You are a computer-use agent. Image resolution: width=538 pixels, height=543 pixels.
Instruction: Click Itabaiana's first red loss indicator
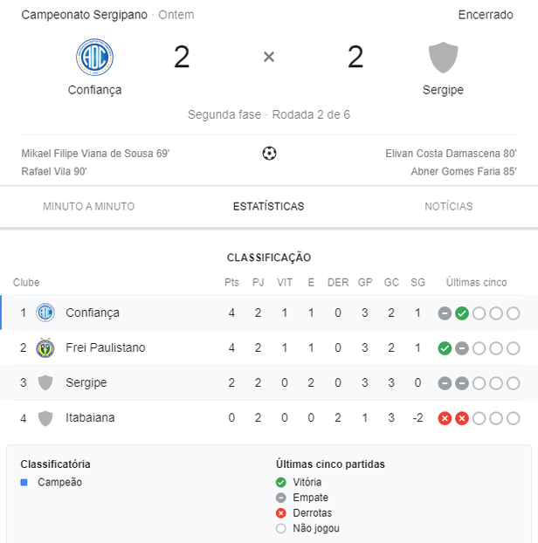[x=445, y=418]
